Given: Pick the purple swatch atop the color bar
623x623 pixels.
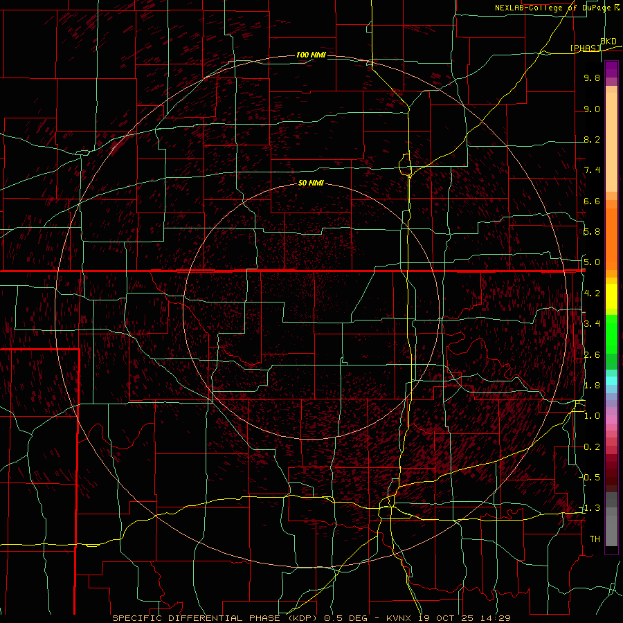Looking at the screenshot, I should (611, 69).
